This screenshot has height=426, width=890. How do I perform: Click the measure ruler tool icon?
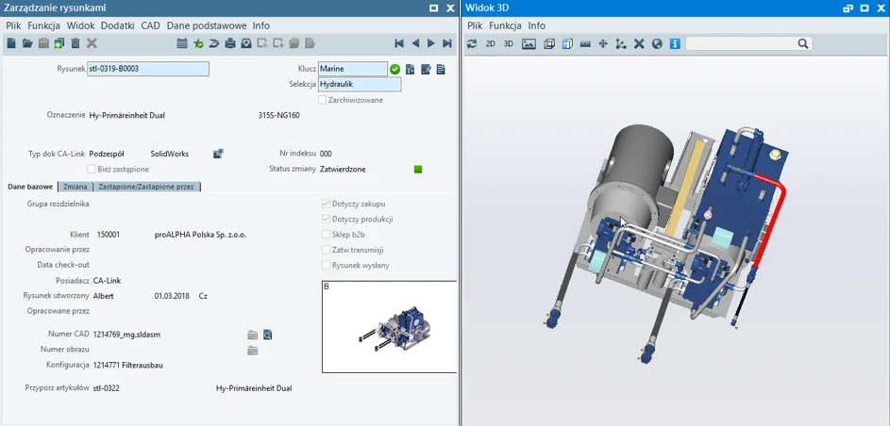coord(585,43)
